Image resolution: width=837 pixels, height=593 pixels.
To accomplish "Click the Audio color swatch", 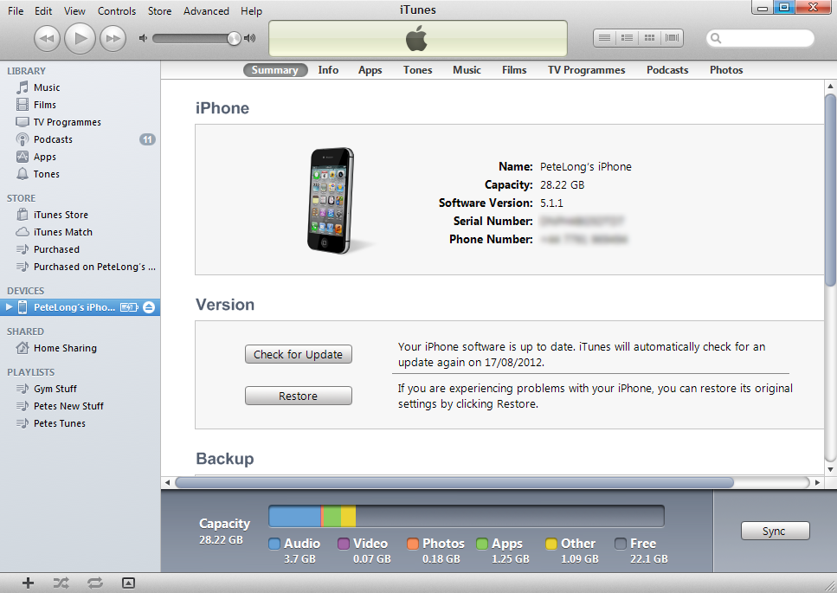I will tap(274, 544).
